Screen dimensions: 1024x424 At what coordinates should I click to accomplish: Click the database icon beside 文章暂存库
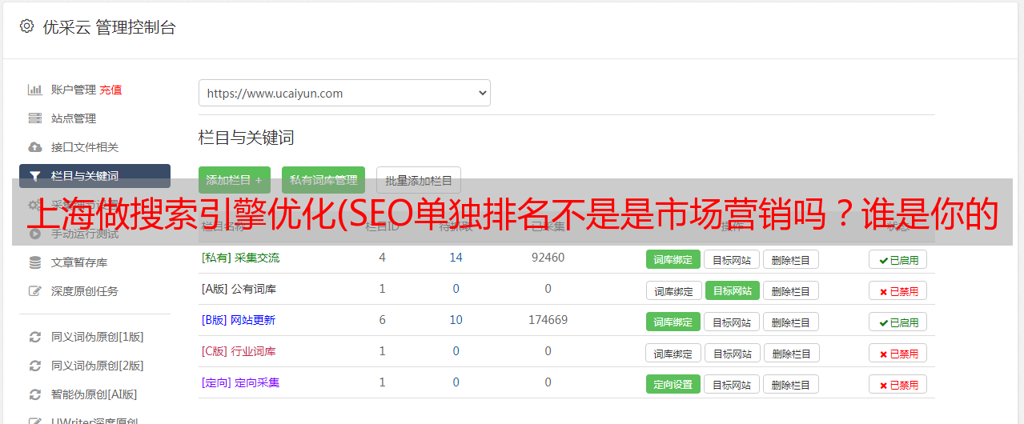(x=35, y=262)
